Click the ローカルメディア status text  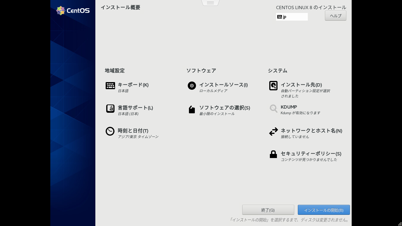tap(213, 91)
